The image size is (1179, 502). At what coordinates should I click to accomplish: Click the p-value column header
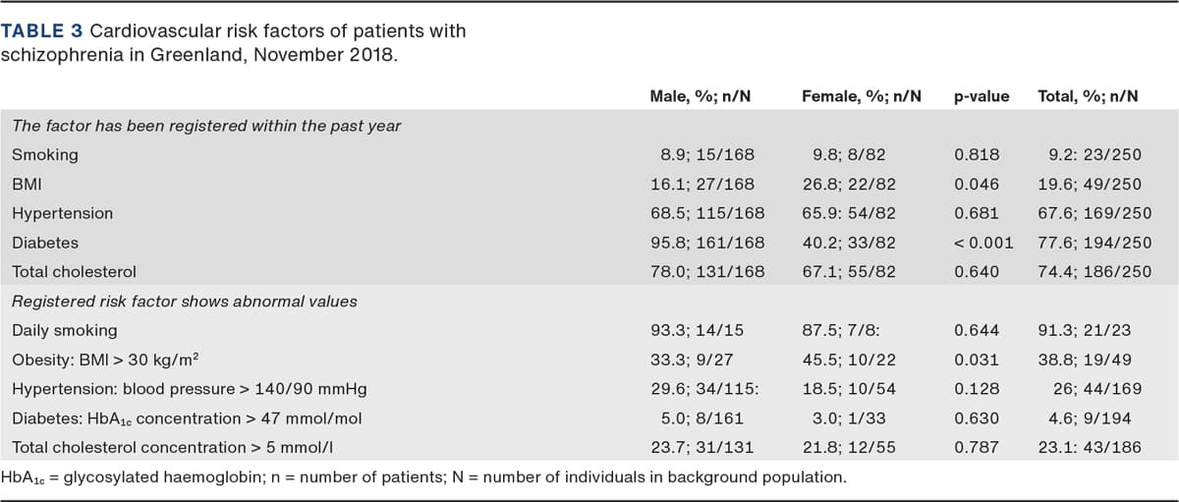point(981,96)
